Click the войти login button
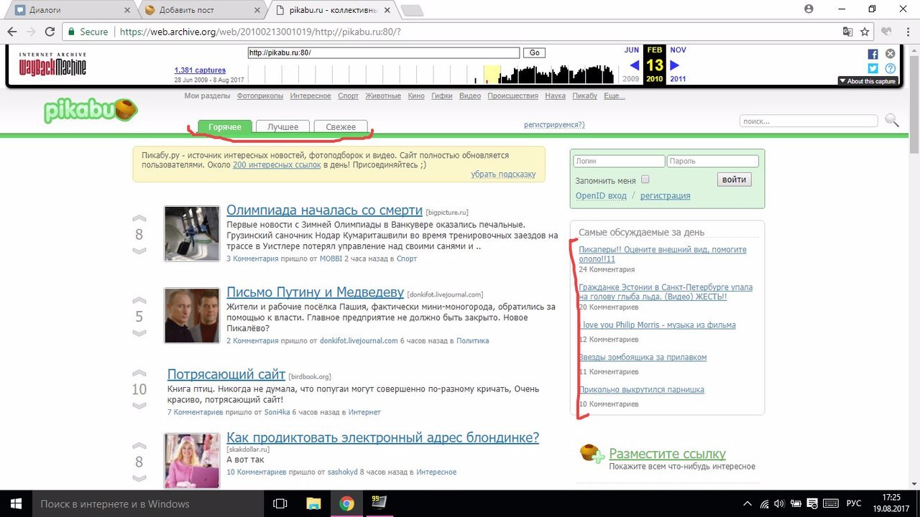Screen dimensions: 920x517 tap(734, 180)
